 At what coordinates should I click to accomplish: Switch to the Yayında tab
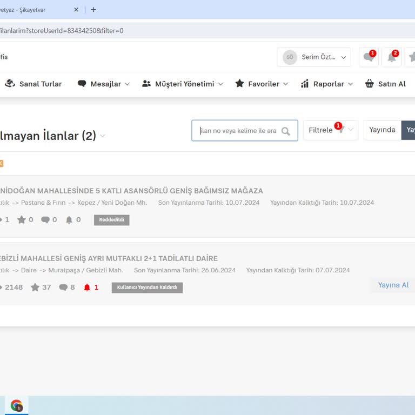[x=383, y=130]
